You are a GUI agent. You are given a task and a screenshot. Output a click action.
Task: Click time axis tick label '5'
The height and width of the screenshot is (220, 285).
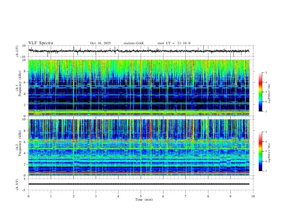point(141,196)
